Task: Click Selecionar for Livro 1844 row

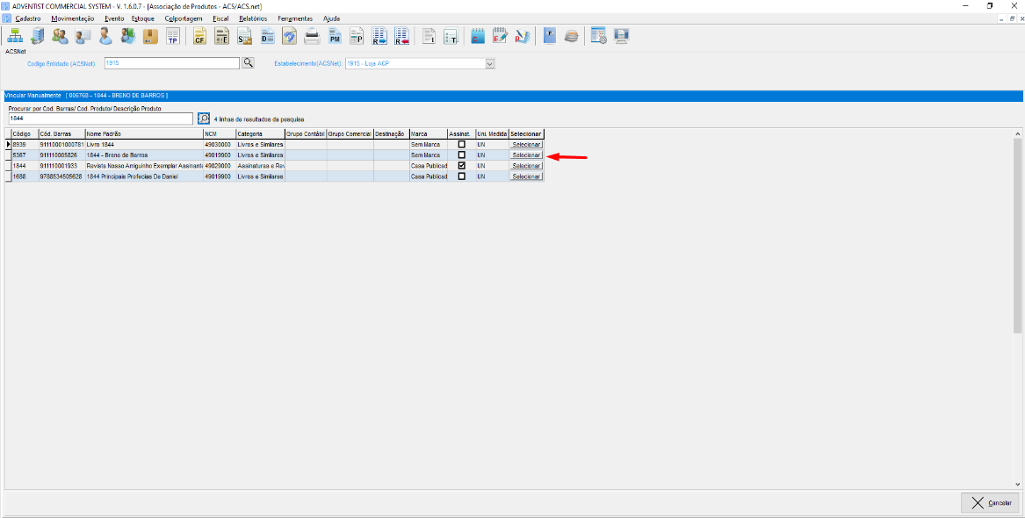Action: point(526,144)
